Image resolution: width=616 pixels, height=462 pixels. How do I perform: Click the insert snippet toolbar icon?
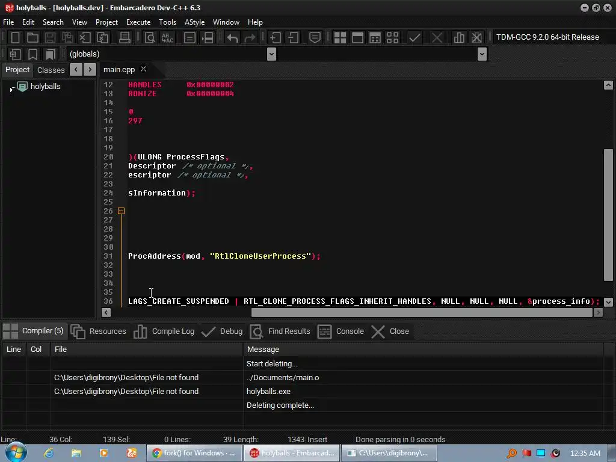[x=15, y=54]
